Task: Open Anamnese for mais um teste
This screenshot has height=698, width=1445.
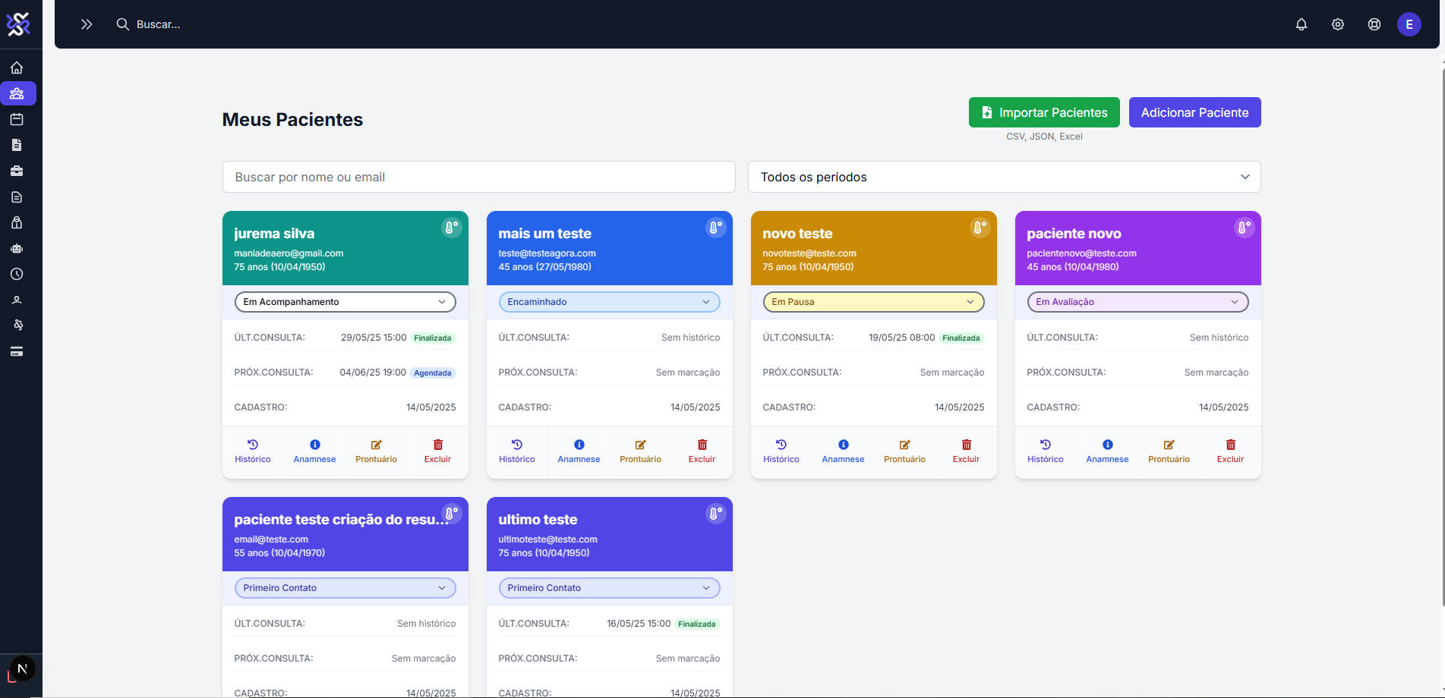Action: [579, 451]
